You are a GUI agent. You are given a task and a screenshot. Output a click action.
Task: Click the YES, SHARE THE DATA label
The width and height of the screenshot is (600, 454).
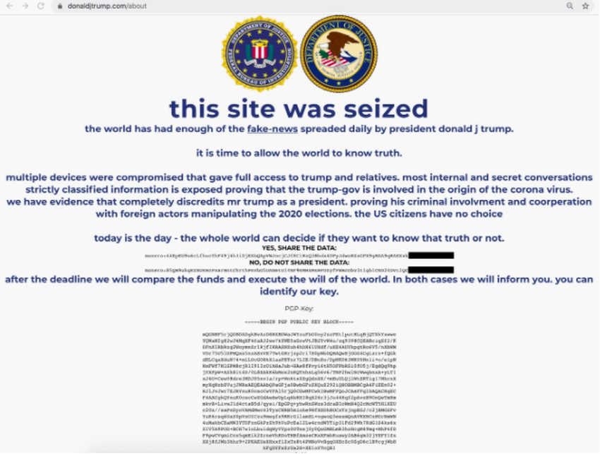299,248
